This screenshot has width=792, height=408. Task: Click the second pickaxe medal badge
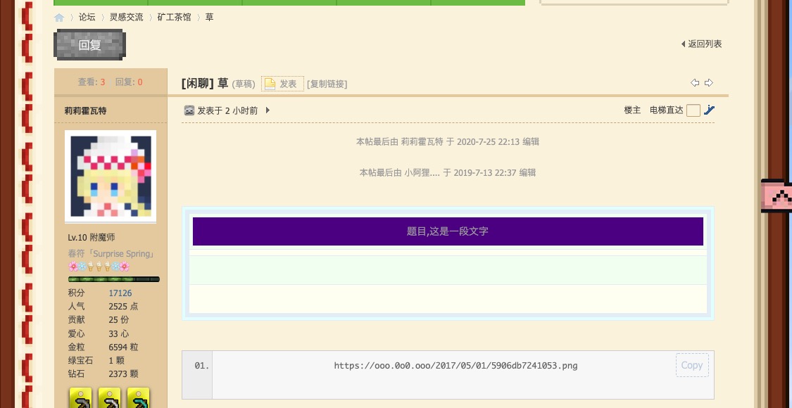tap(109, 397)
